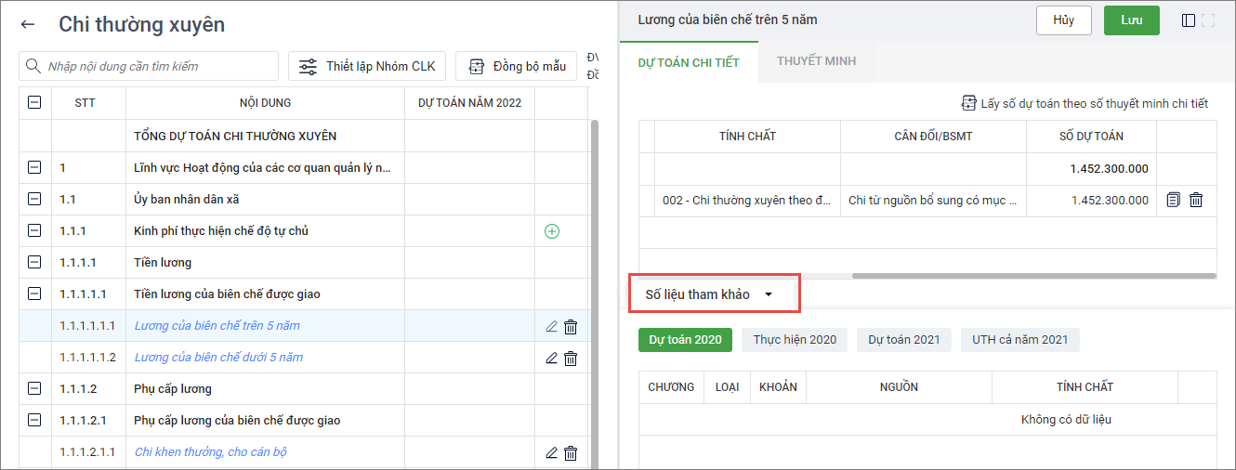Click the horizontal scrollbar under the detail table

(1033, 276)
